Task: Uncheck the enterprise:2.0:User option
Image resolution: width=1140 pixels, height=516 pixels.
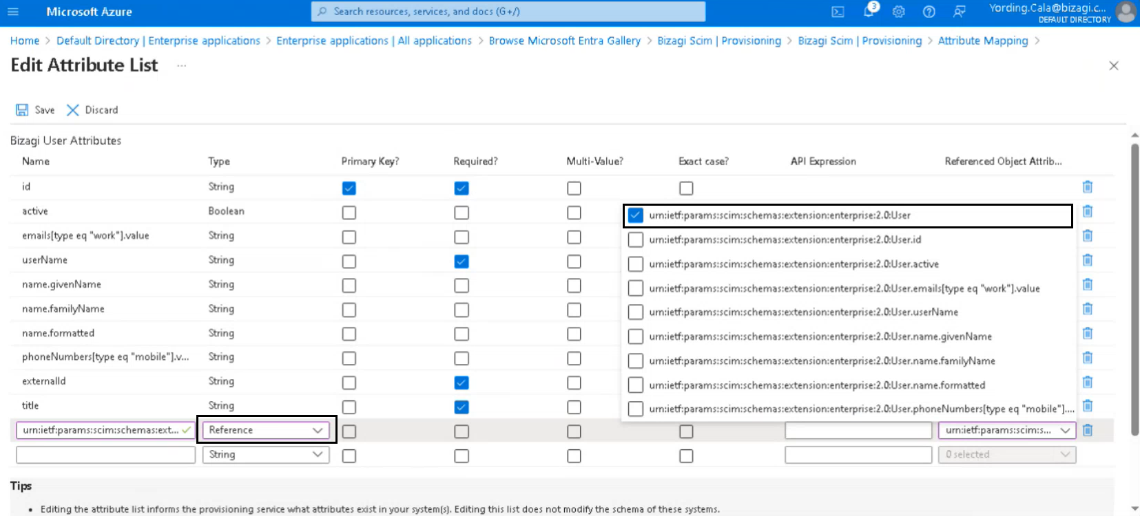Action: 635,215
